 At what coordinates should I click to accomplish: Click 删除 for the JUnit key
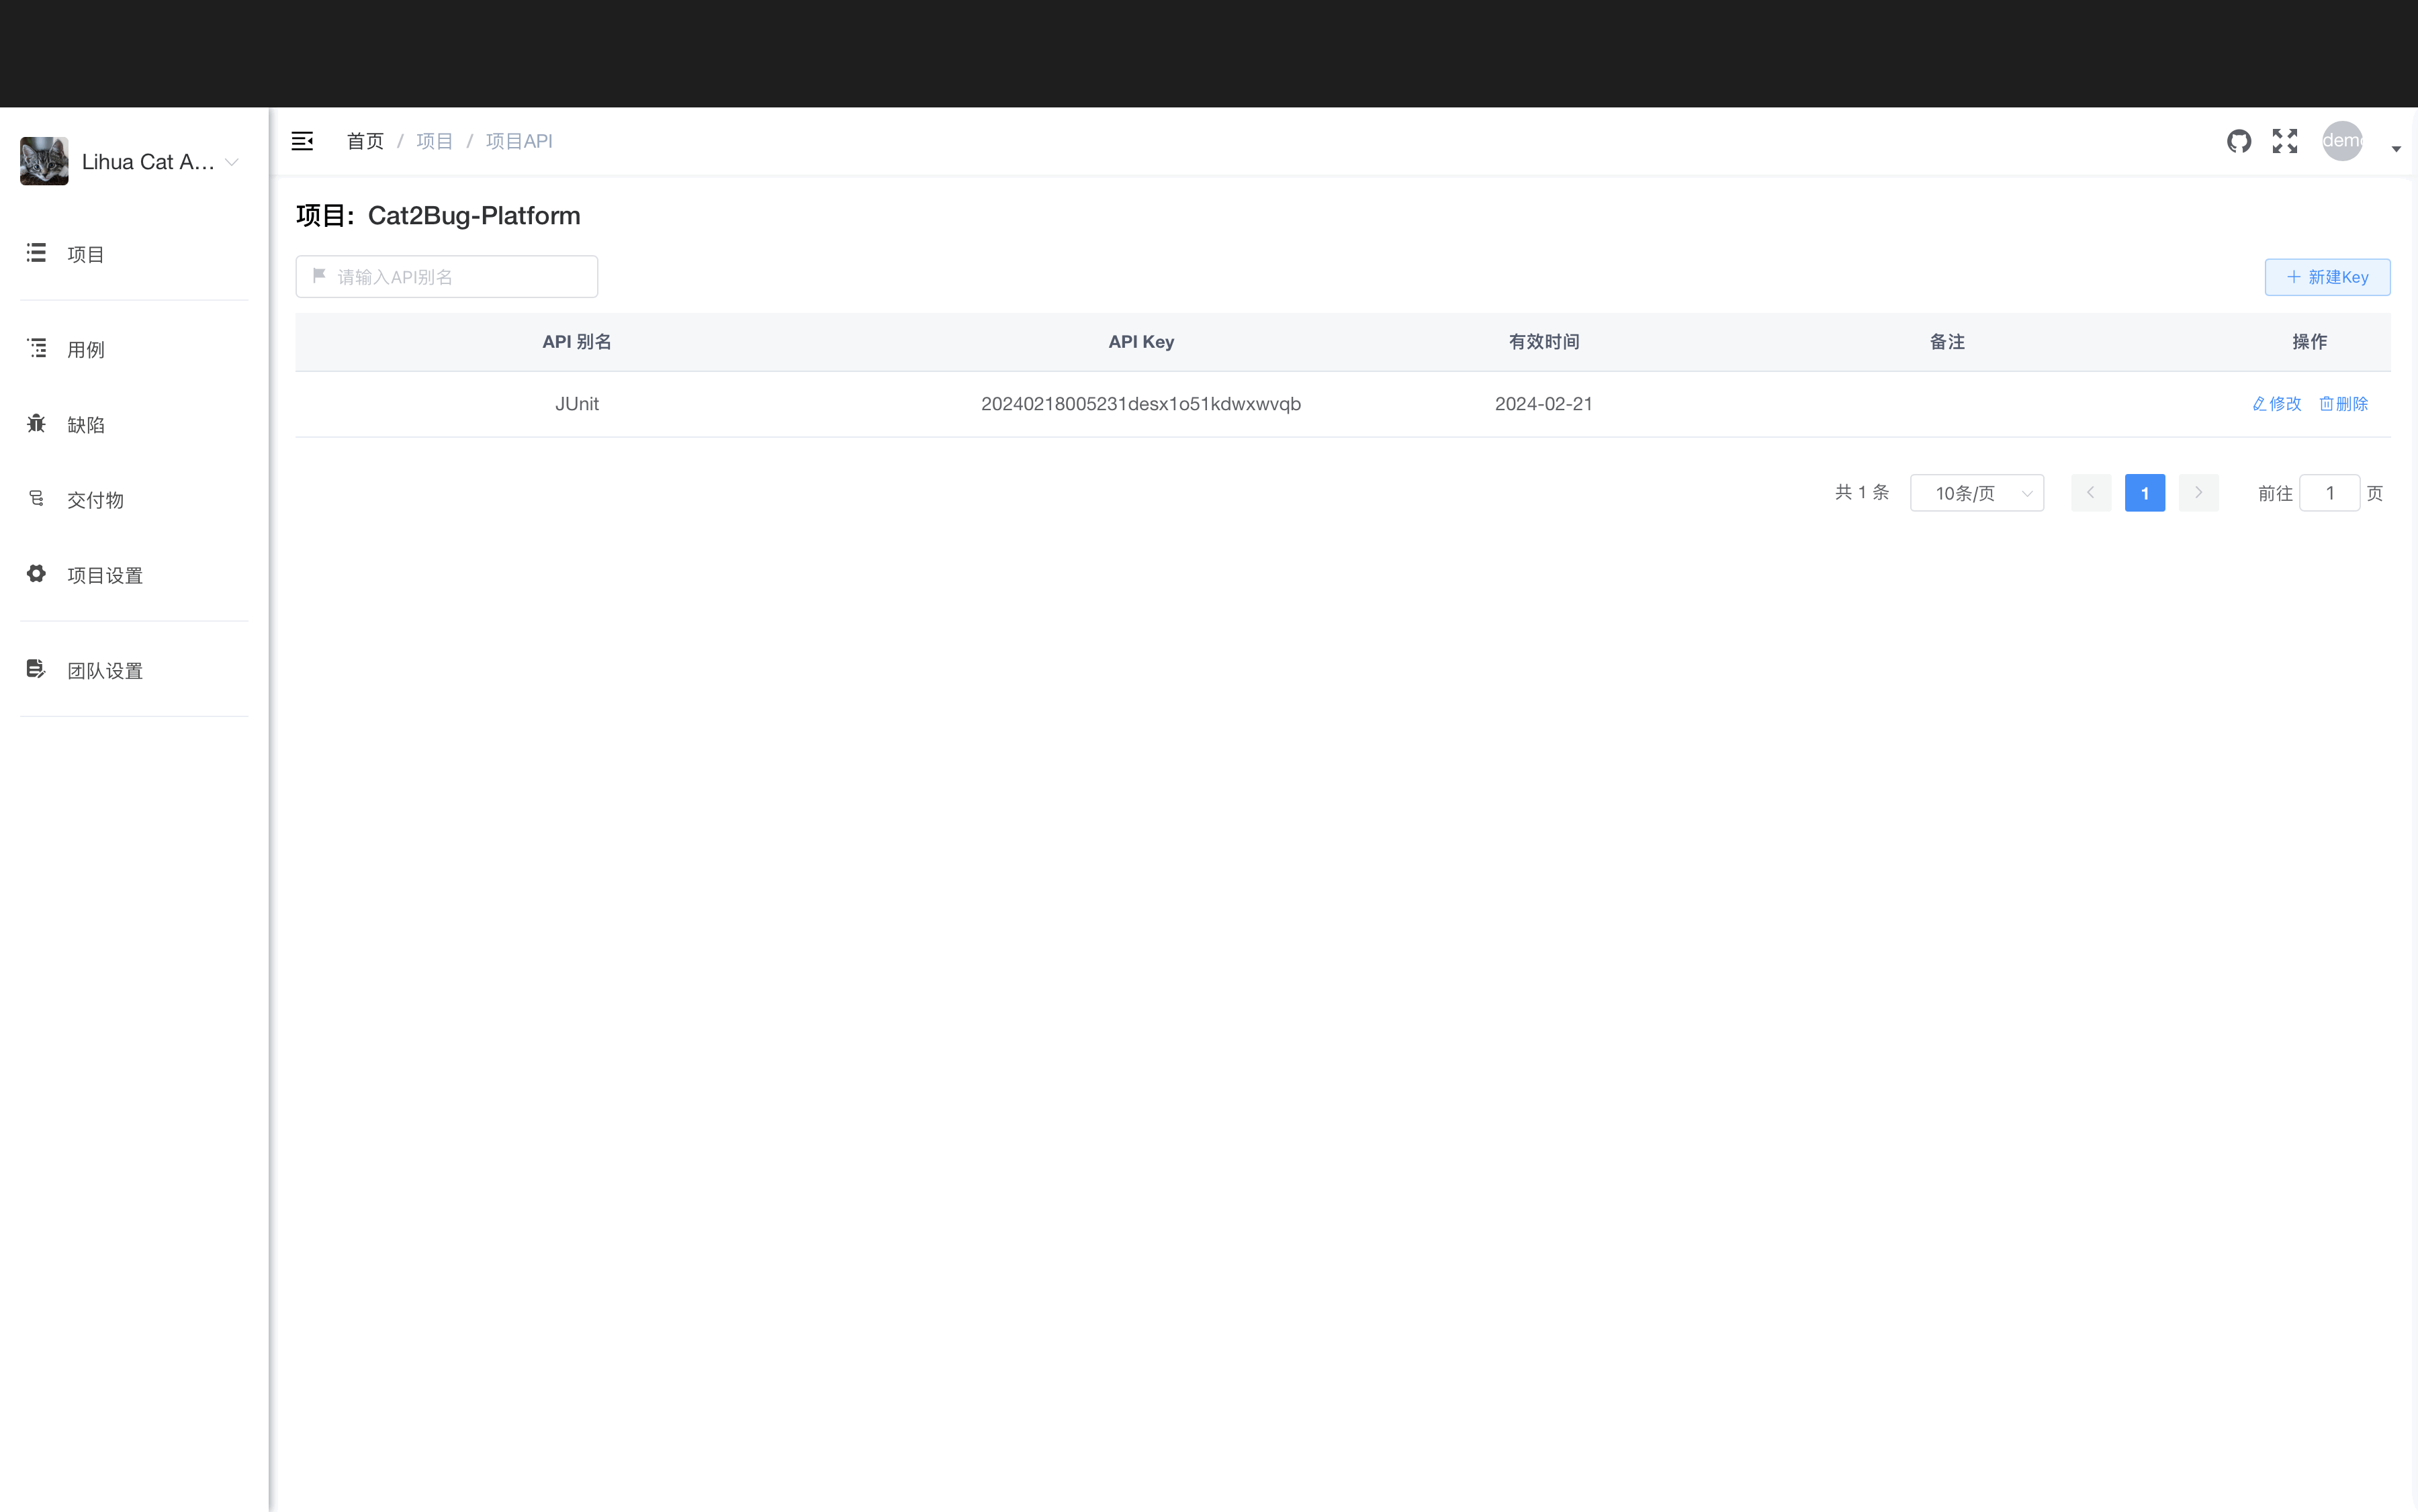click(x=2344, y=404)
